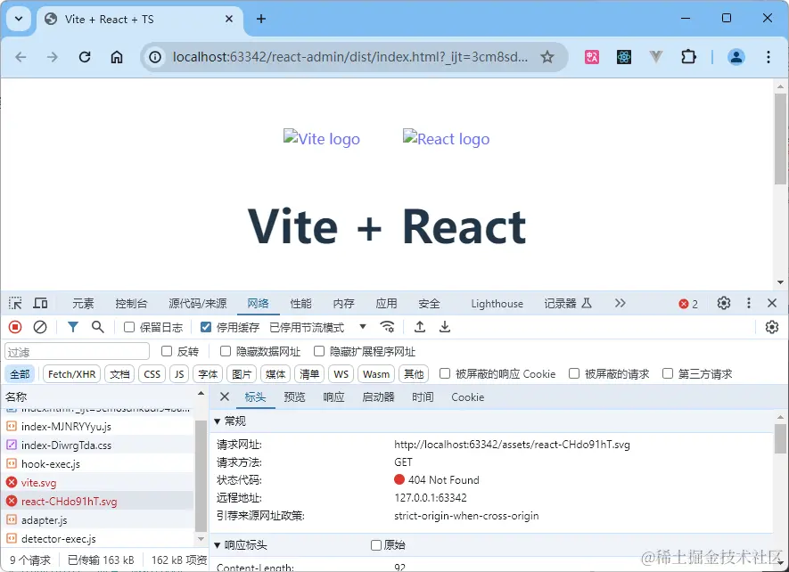
Task: Check the 被屏蔽的响应 Cookie checkbox
Action: coord(444,374)
